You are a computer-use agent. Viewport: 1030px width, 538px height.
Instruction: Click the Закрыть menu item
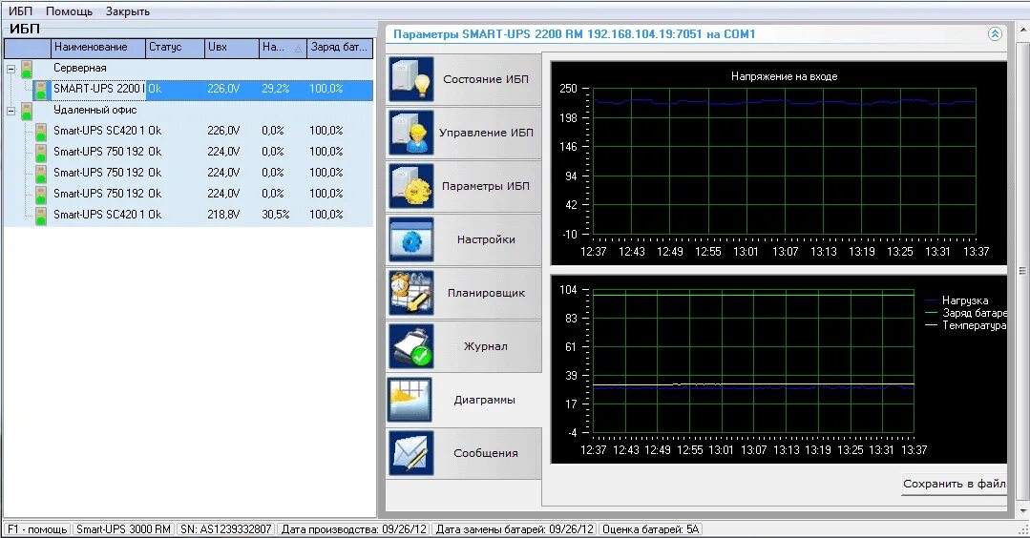point(127,11)
